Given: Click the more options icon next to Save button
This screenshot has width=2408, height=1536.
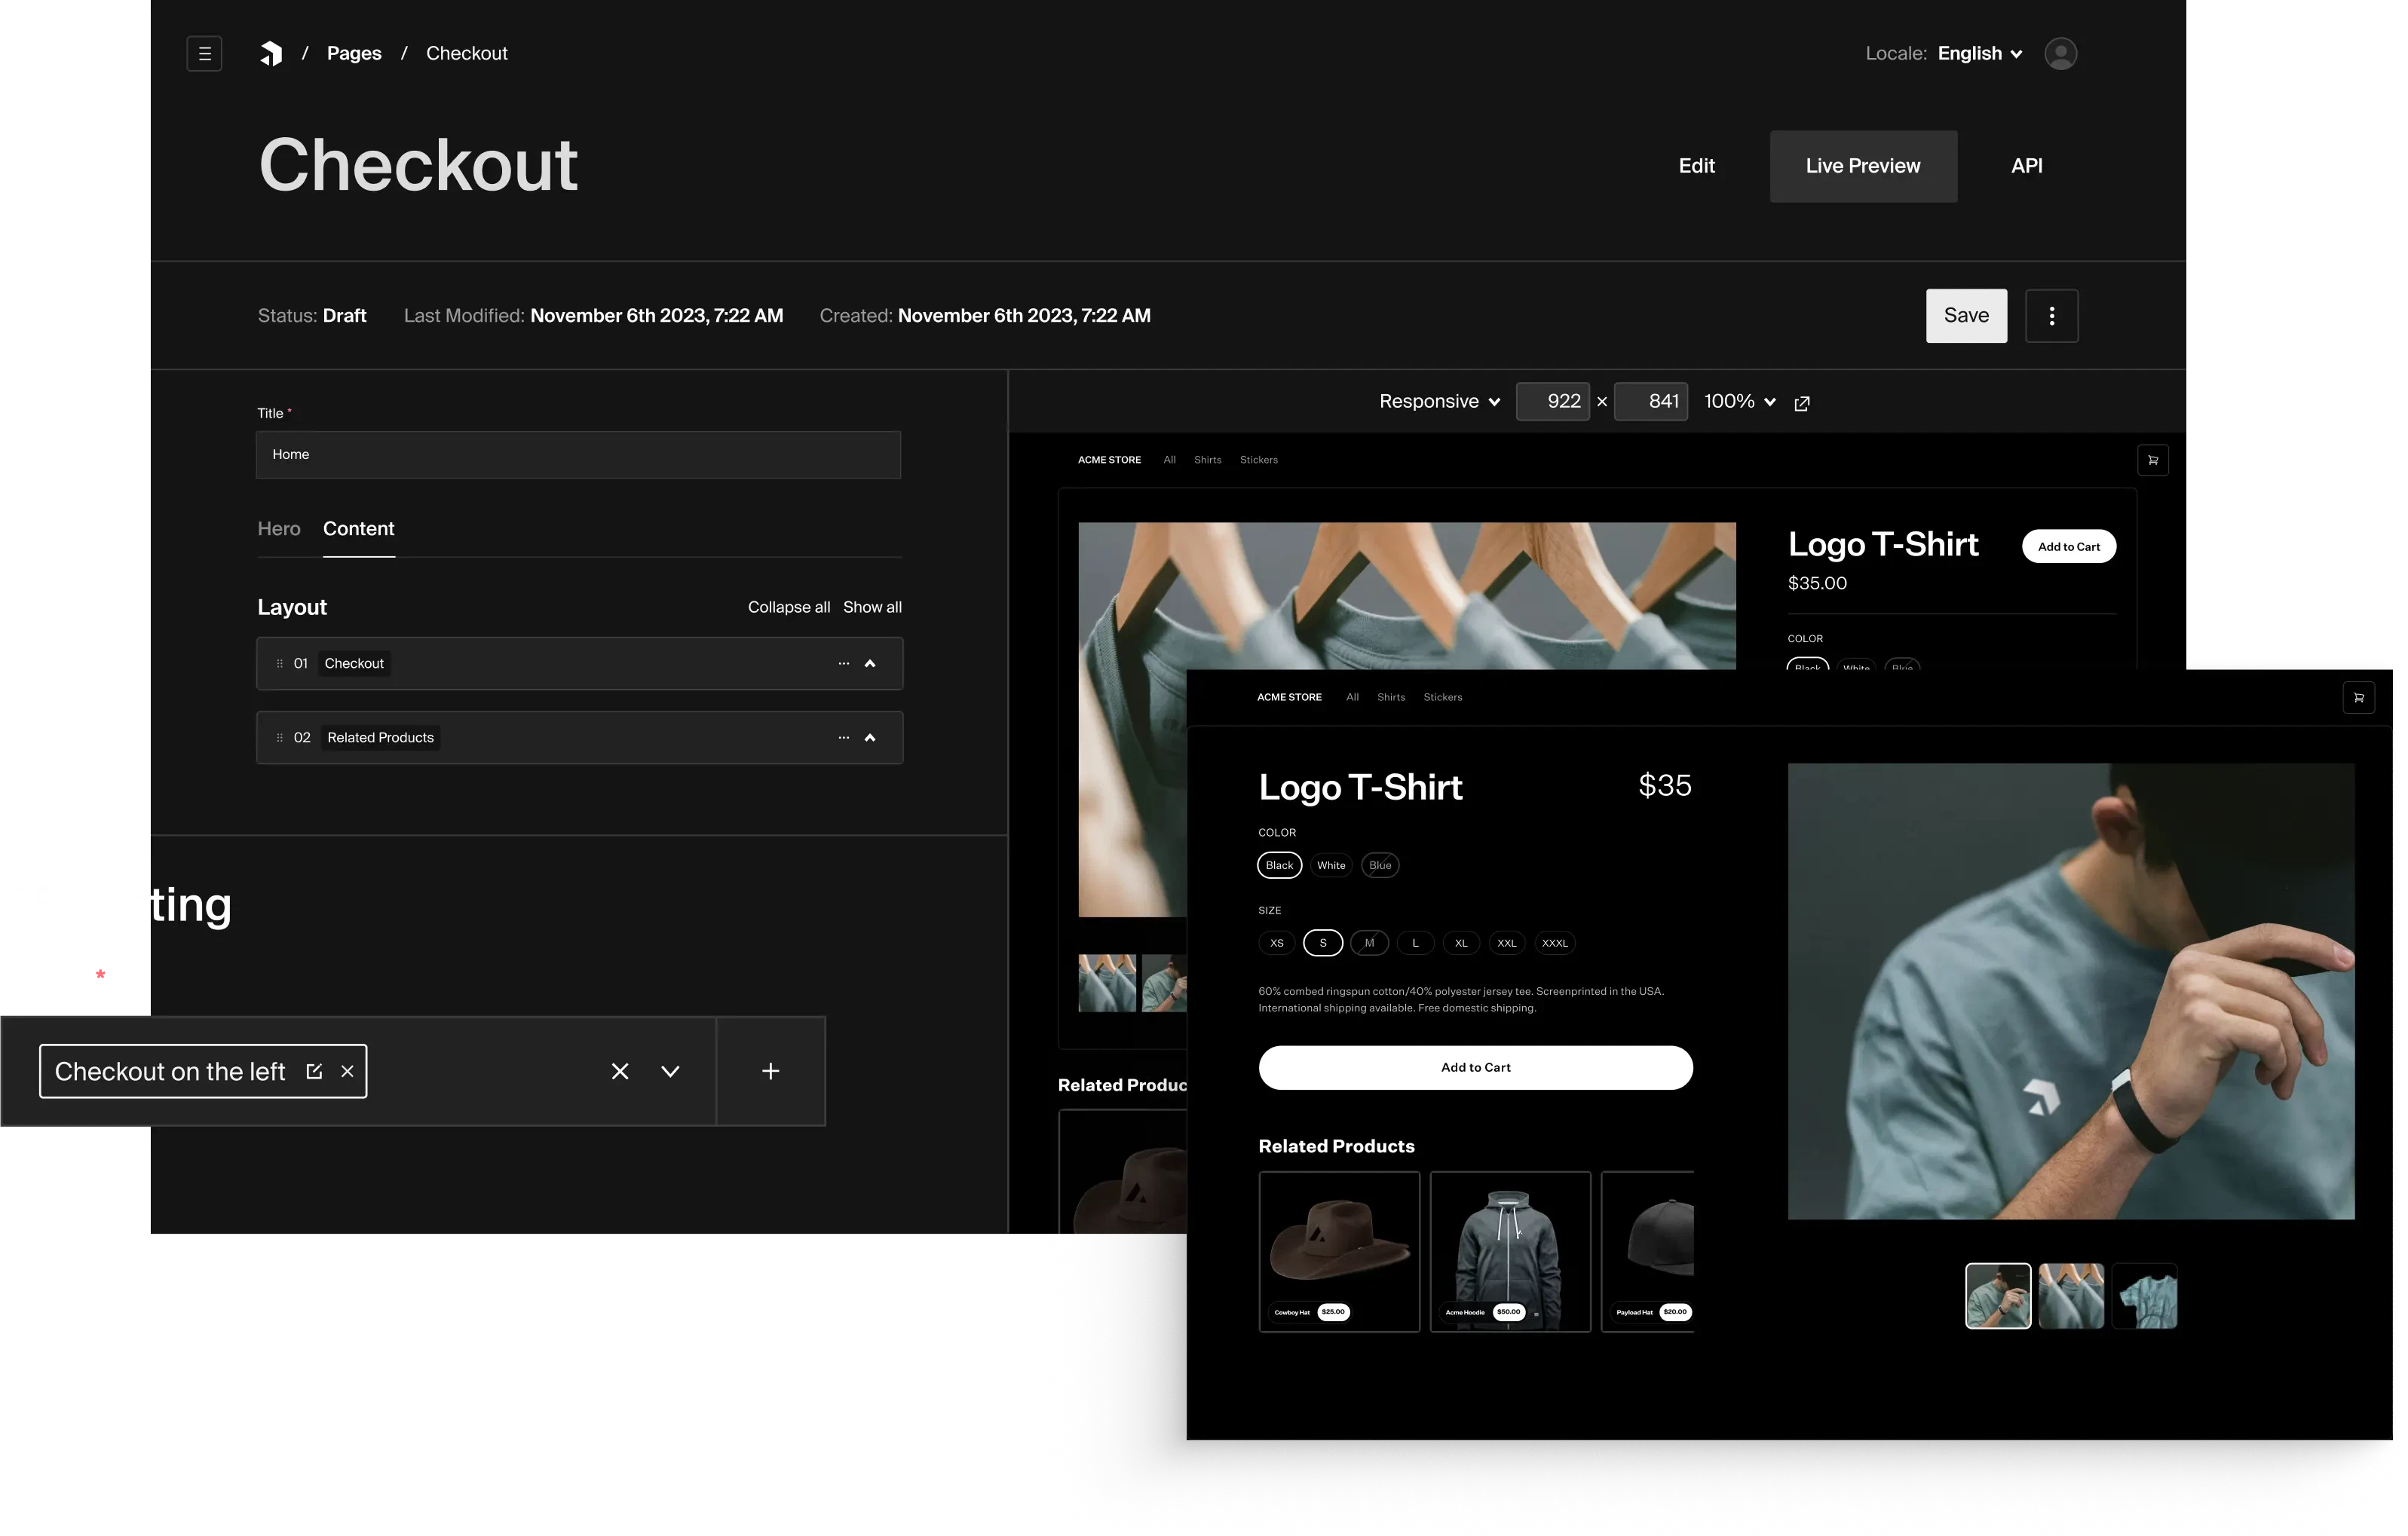Looking at the screenshot, I should 2051,316.
